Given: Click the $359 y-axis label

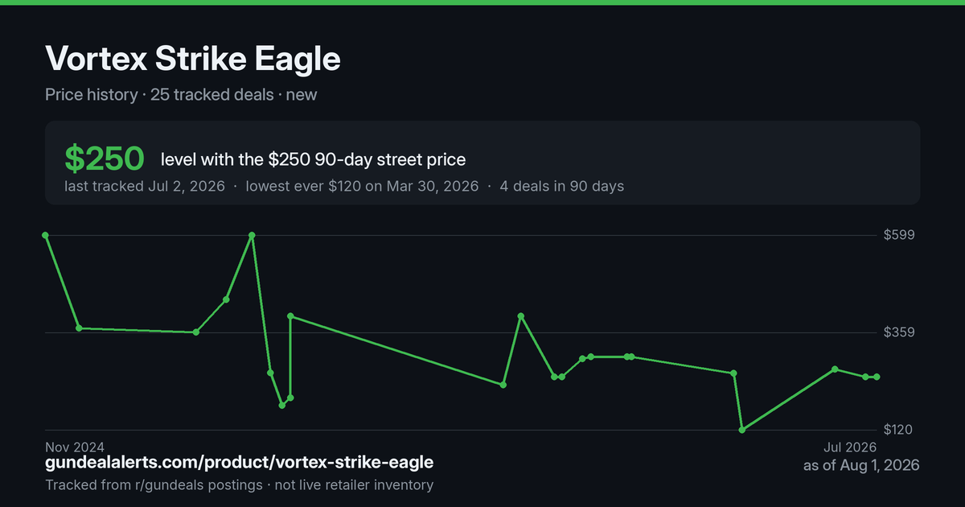Looking at the screenshot, I should [x=899, y=332].
